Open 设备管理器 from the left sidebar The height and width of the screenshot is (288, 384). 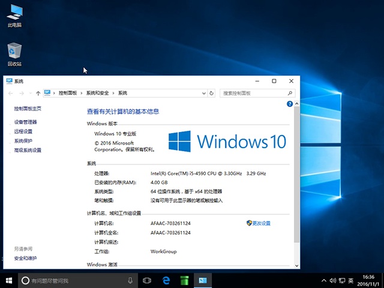(25, 122)
